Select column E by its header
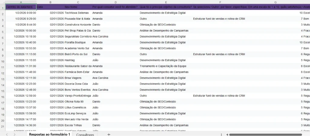Image resolution: width=310 pixels, height=136 pixels. coord(166,2)
